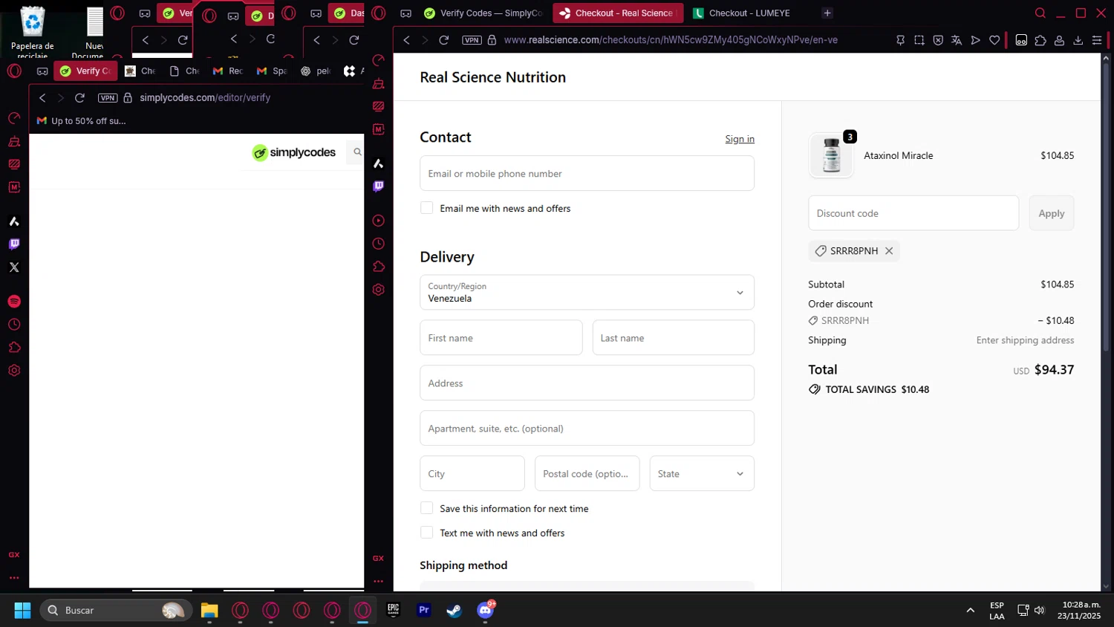Click the City field
This screenshot has width=1114, height=627.
click(472, 473)
